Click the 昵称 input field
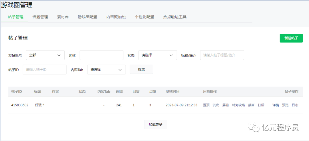The width and height of the screenshot is (309, 141). (101, 55)
